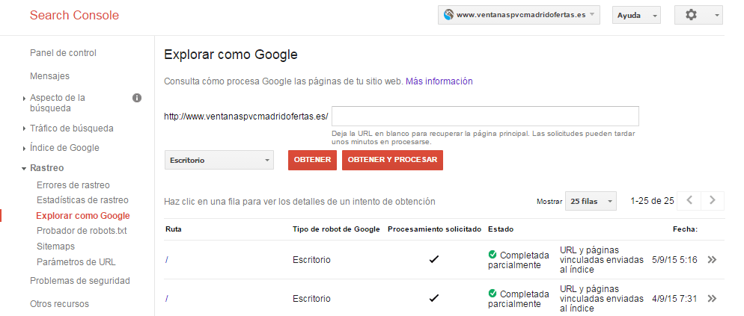Click green check status icon in first row

click(x=493, y=255)
